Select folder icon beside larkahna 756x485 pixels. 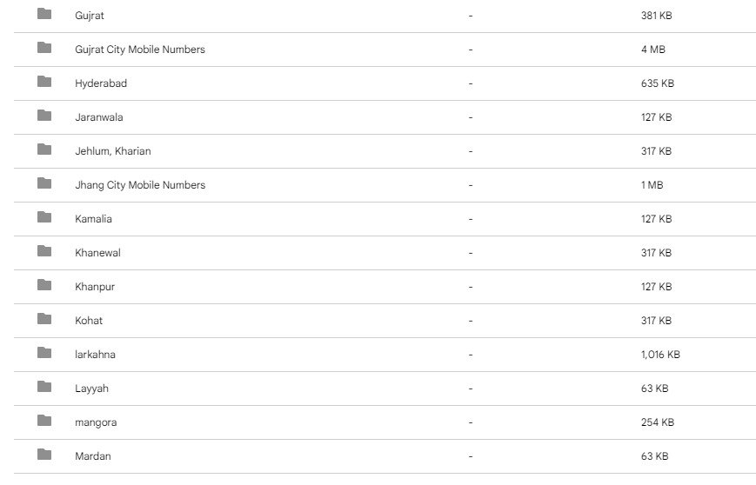pyautogui.click(x=44, y=353)
